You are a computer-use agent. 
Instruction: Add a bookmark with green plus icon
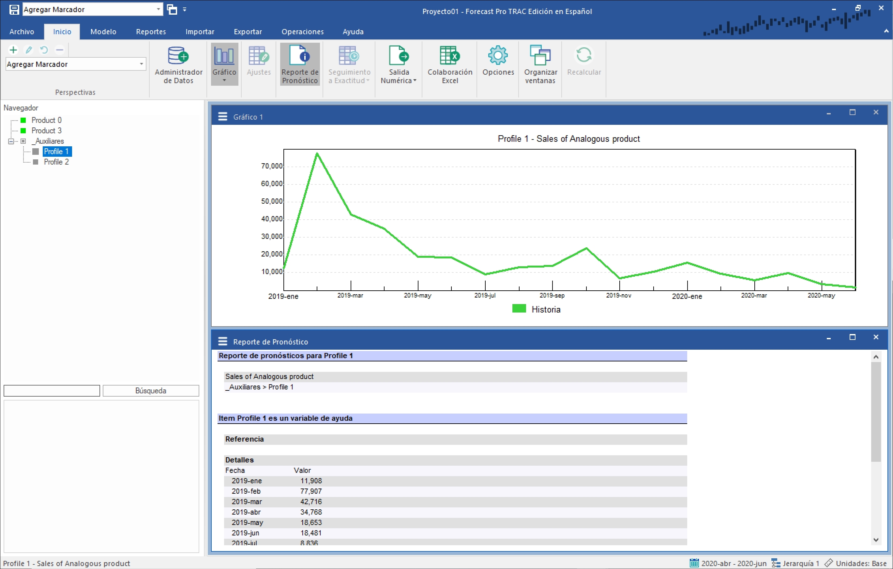coord(13,50)
